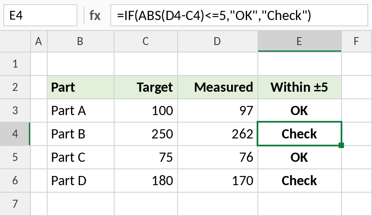Click the formula bar containing the IF formula

click(239, 15)
